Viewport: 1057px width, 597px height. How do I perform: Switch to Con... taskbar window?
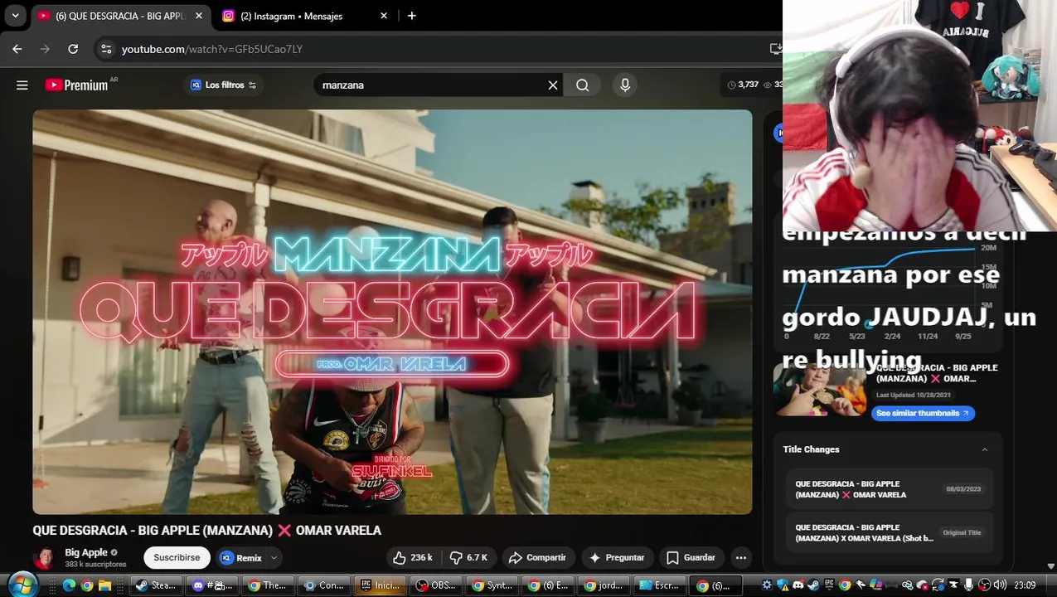[324, 585]
